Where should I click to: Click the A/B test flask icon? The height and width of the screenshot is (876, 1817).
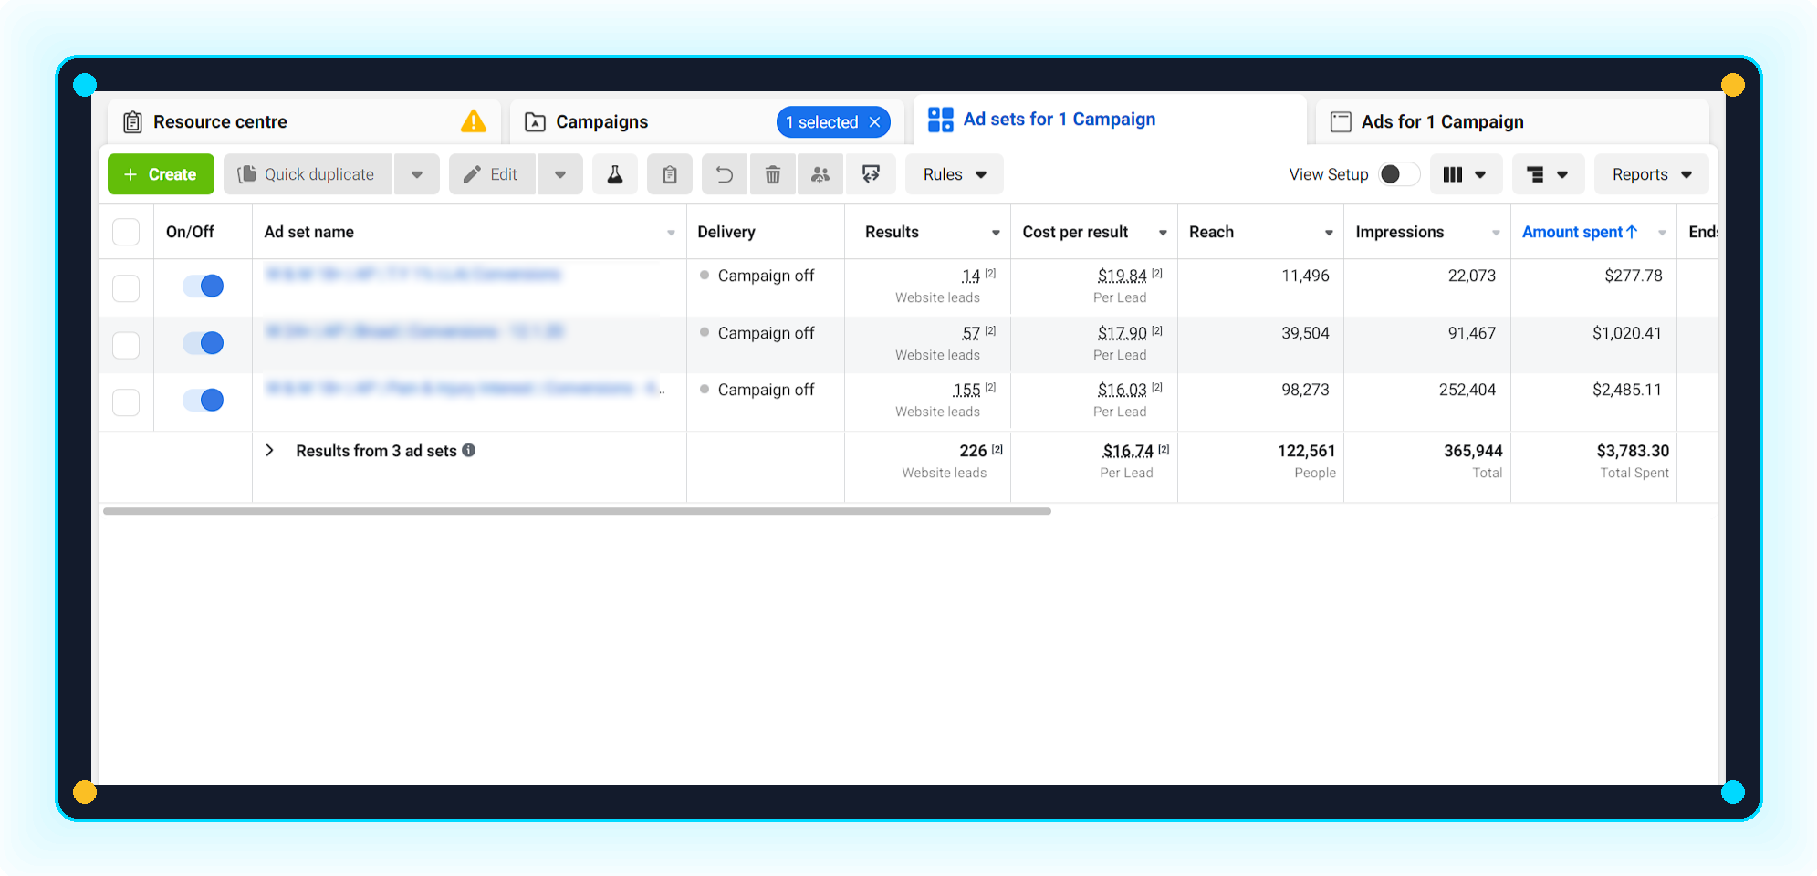[x=615, y=174]
